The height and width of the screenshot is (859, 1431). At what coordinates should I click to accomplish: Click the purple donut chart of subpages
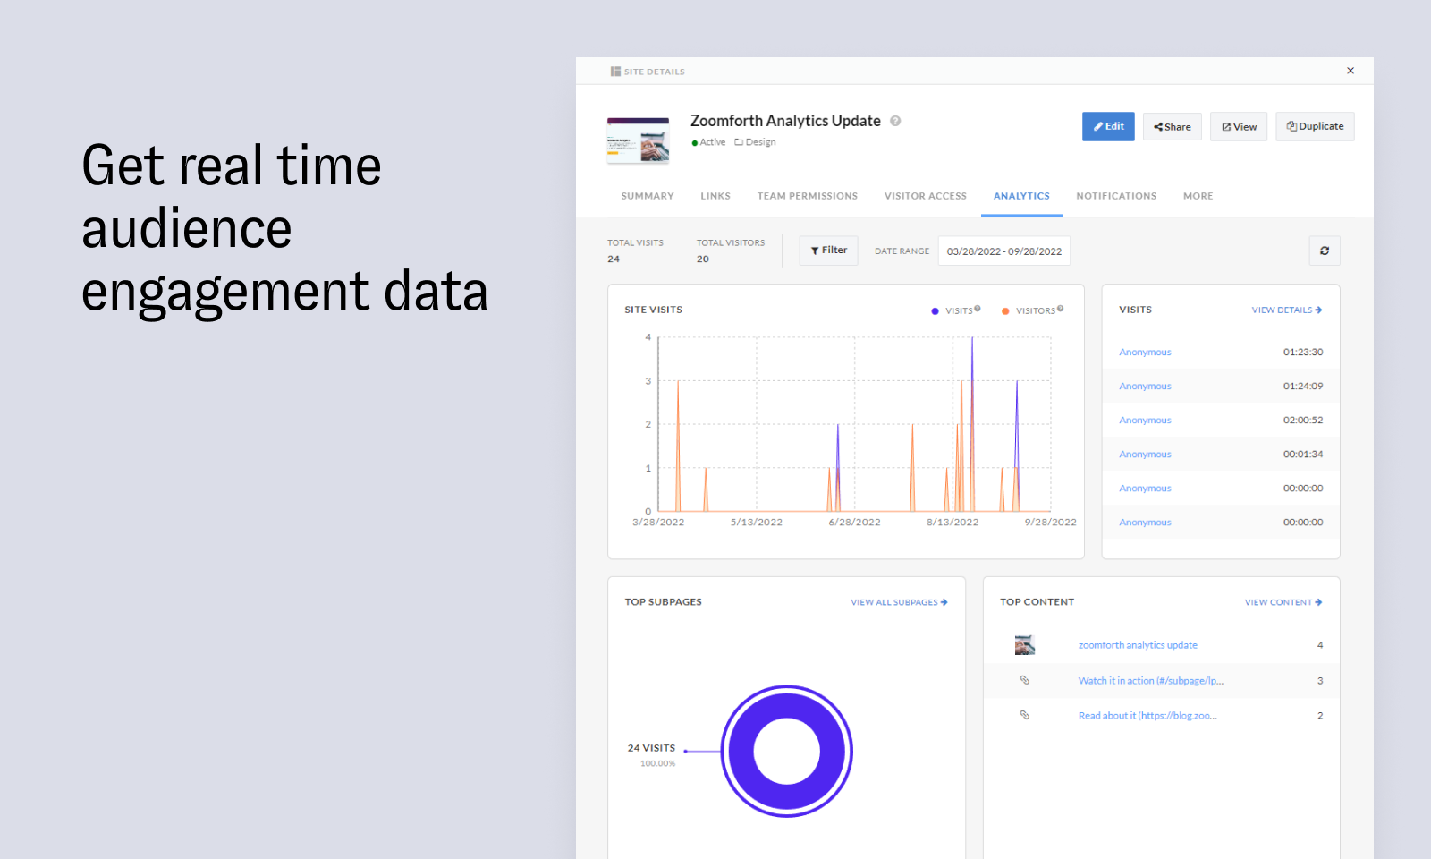[x=787, y=751]
